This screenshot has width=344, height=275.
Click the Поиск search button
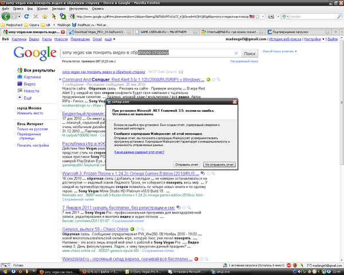coord(250,53)
